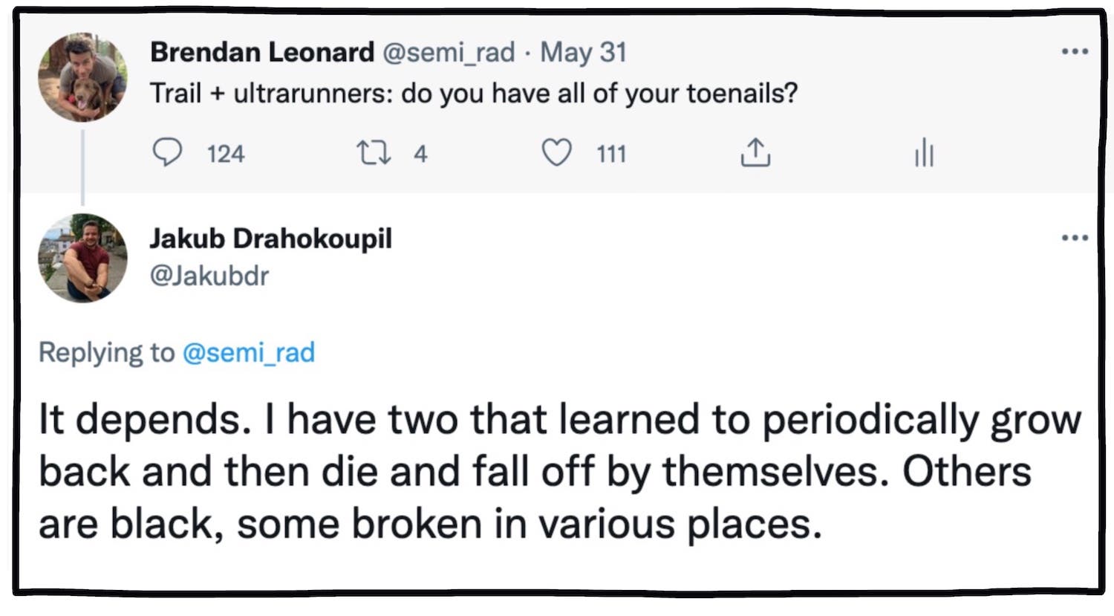The width and height of the screenshot is (1114, 616).
Task: Open Jakub Drahokoupil's profile name
Action: pos(272,239)
